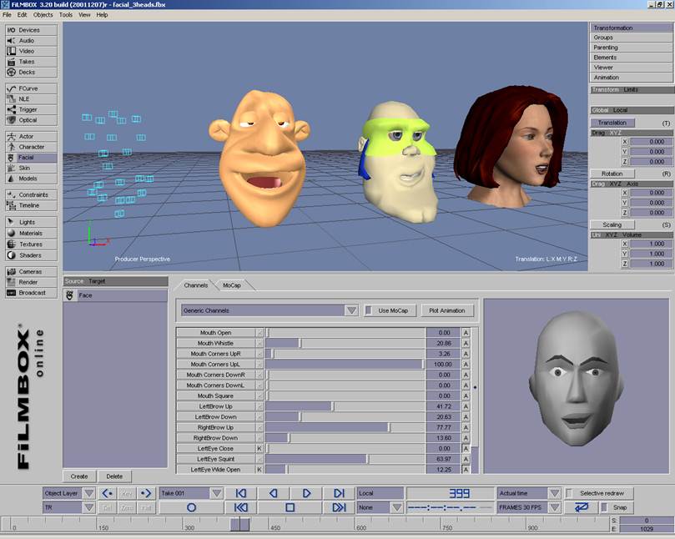This screenshot has height=539, width=675.
Task: Open the Broadcast panel
Action: (31, 293)
